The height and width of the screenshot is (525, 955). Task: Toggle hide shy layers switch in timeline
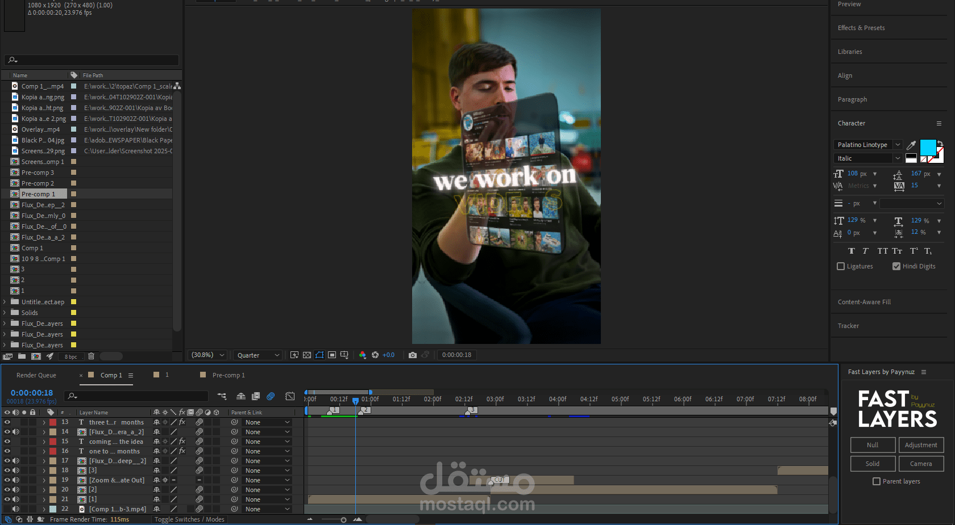[x=241, y=396]
